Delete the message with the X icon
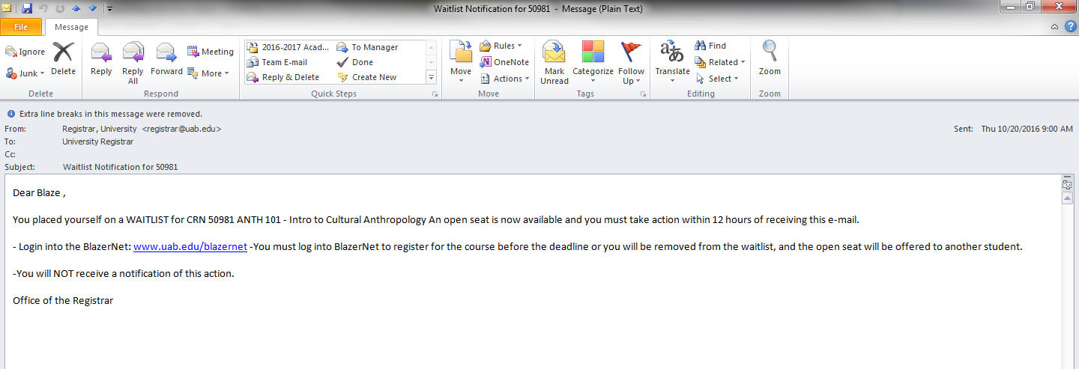This screenshot has height=369, width=1079. [63, 59]
